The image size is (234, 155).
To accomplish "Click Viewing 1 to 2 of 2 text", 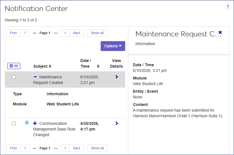I will point(21,20).
